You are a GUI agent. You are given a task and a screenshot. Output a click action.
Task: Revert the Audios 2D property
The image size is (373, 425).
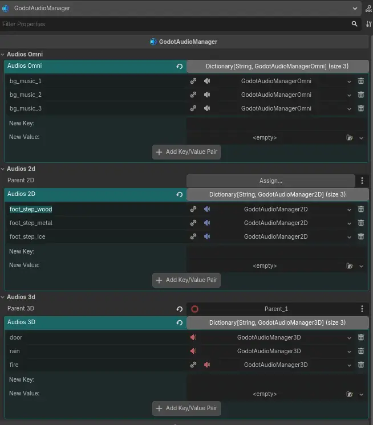click(x=179, y=195)
